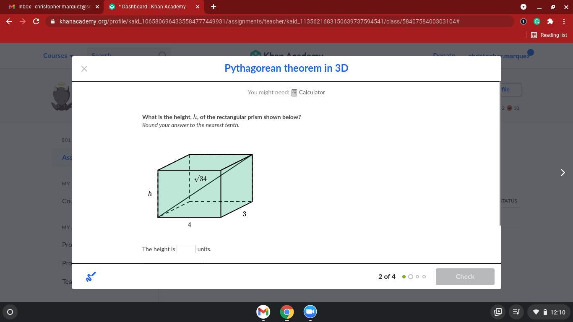Click the Calculator link text
Image resolution: width=573 pixels, height=322 pixels.
click(x=312, y=93)
